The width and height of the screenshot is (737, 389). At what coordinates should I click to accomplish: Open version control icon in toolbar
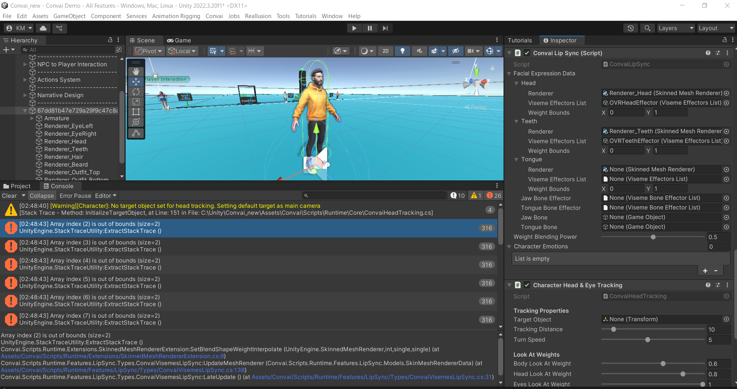[x=59, y=28]
